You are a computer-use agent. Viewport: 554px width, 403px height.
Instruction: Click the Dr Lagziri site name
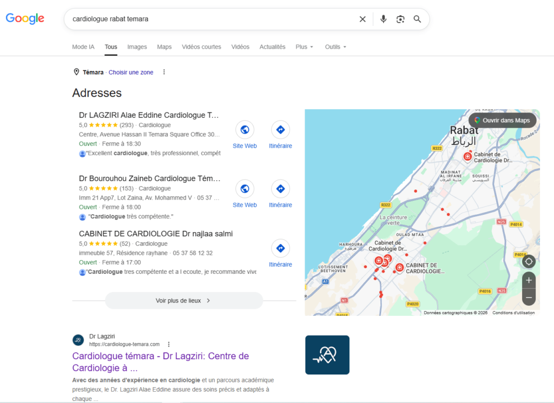102,336
